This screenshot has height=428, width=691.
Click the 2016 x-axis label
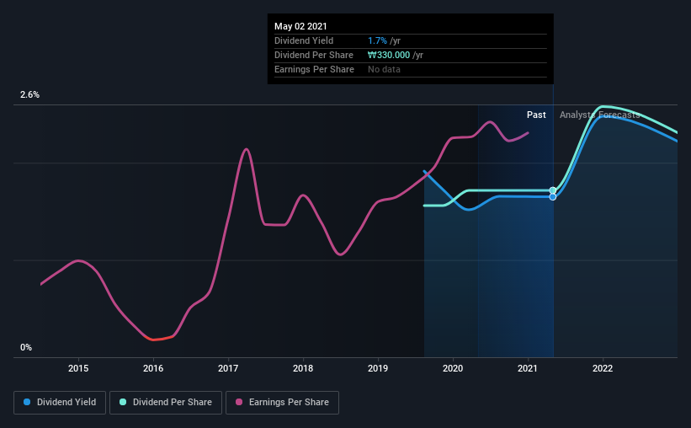pos(153,368)
